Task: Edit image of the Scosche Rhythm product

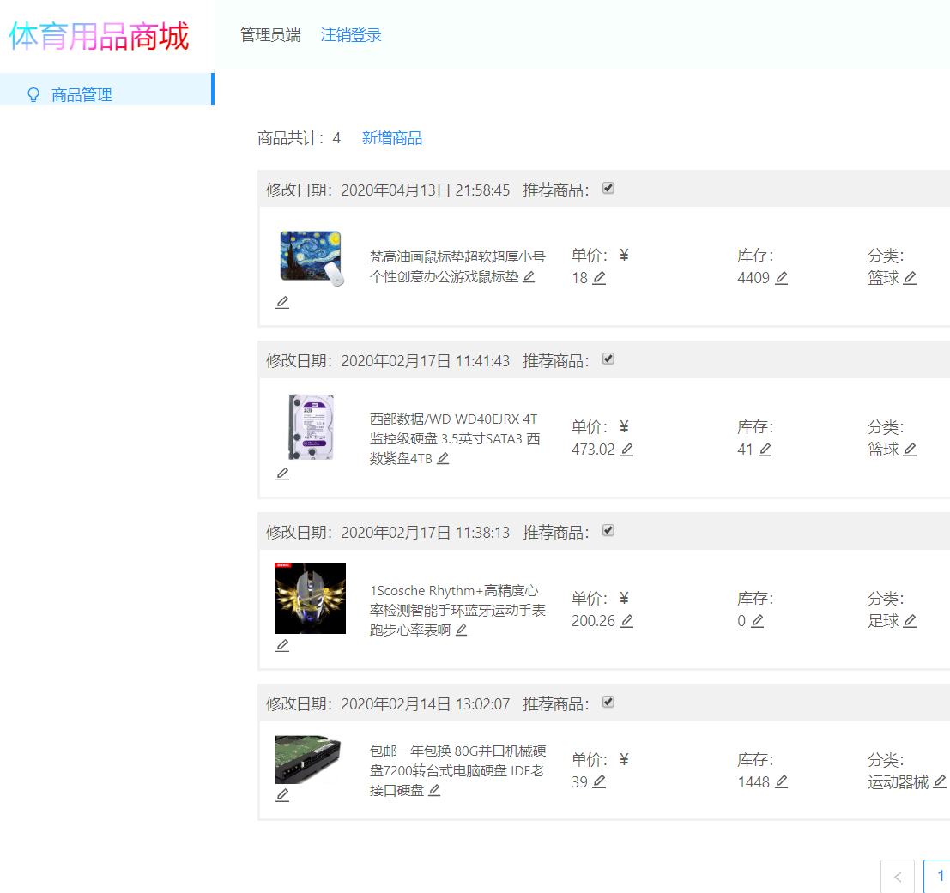Action: point(282,645)
